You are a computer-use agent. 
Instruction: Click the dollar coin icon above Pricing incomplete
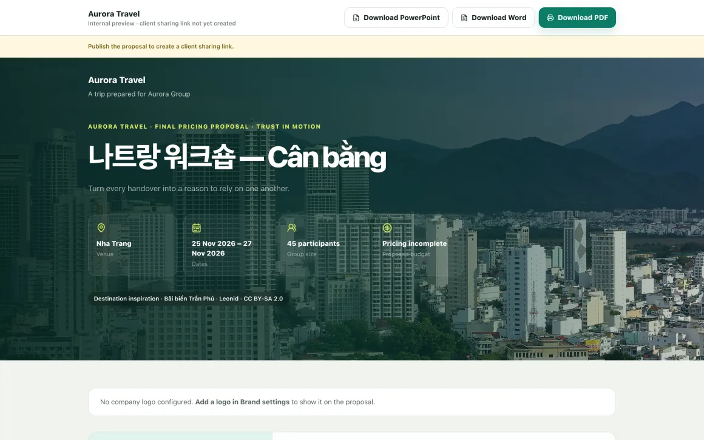pos(387,228)
